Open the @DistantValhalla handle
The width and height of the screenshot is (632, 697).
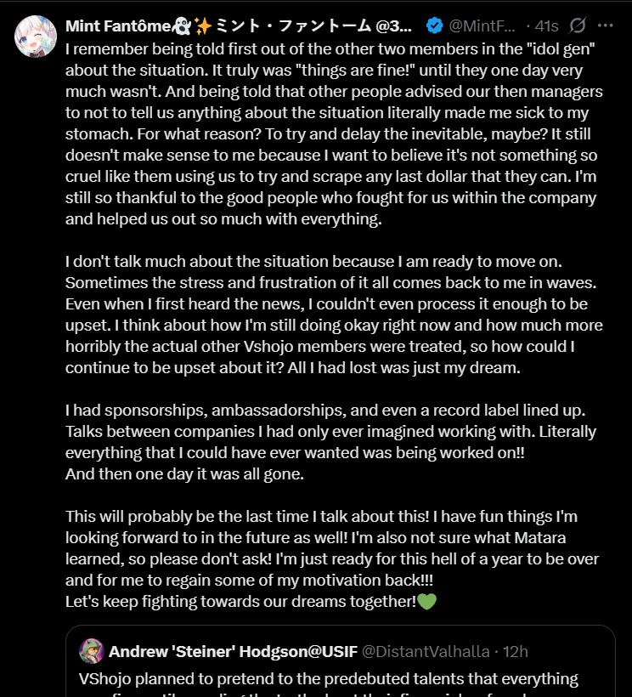coord(426,652)
